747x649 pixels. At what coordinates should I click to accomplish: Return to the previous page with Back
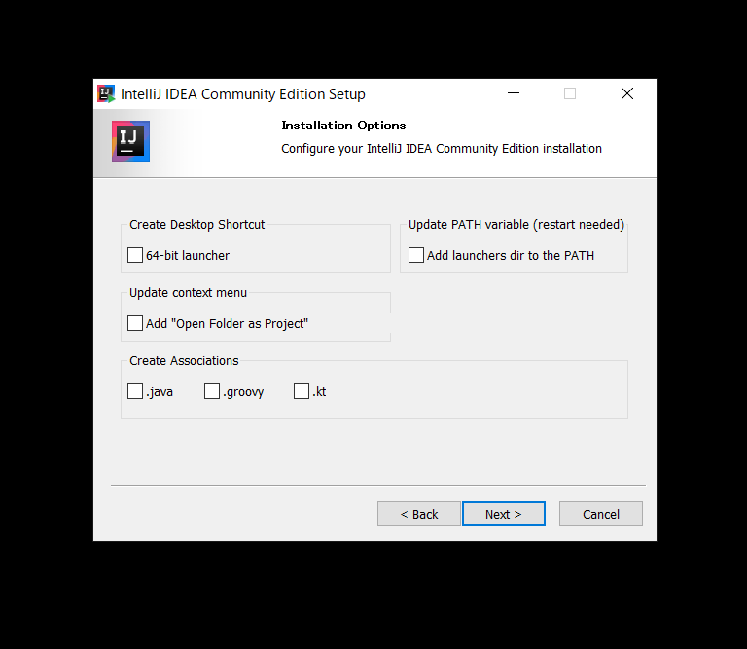click(419, 514)
